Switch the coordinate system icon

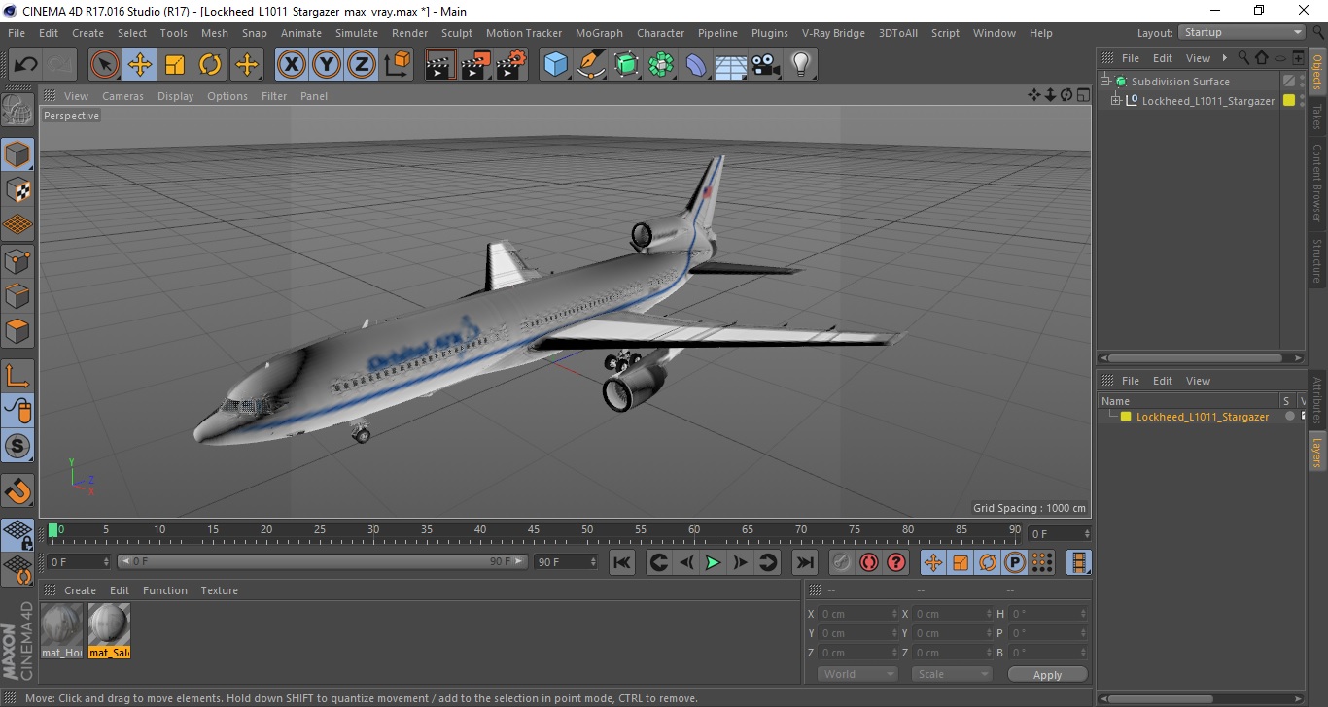397,65
